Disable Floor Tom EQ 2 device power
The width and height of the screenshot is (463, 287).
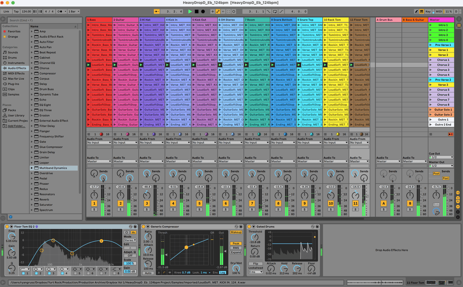pos(7,227)
